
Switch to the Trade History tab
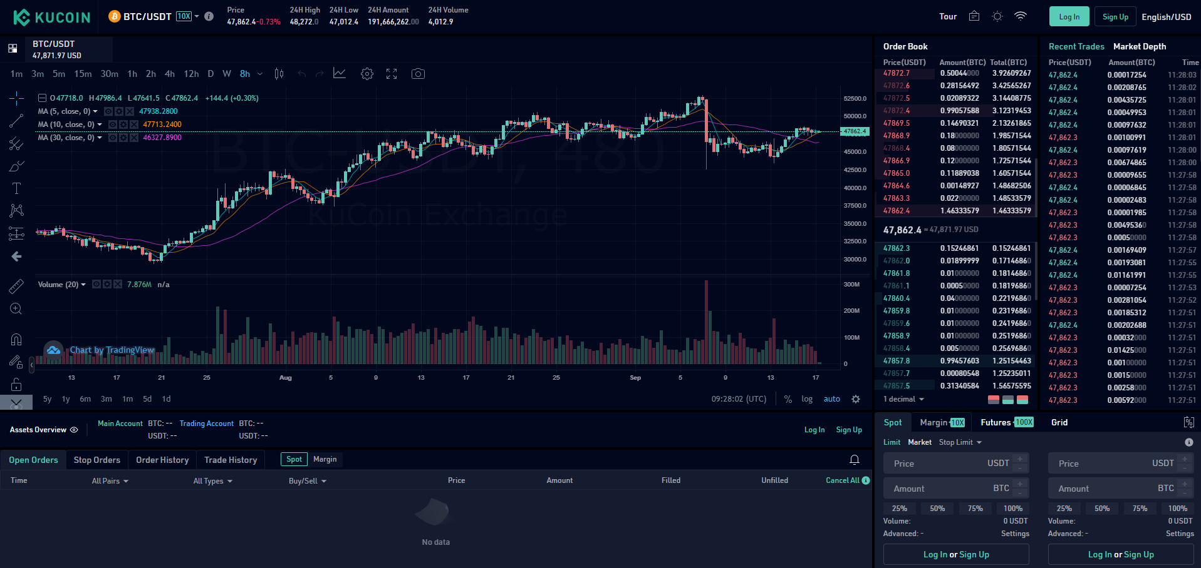[231, 460]
